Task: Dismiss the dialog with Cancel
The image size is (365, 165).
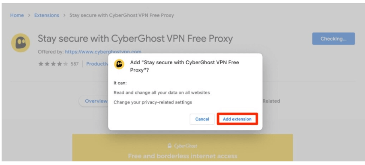Action: click(x=202, y=119)
